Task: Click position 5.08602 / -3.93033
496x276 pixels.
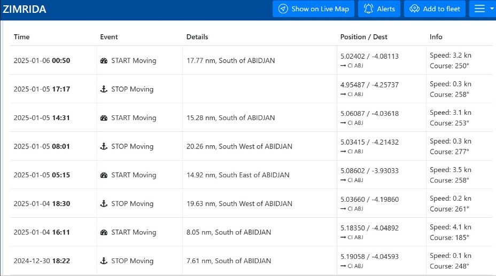Action: 369,170
